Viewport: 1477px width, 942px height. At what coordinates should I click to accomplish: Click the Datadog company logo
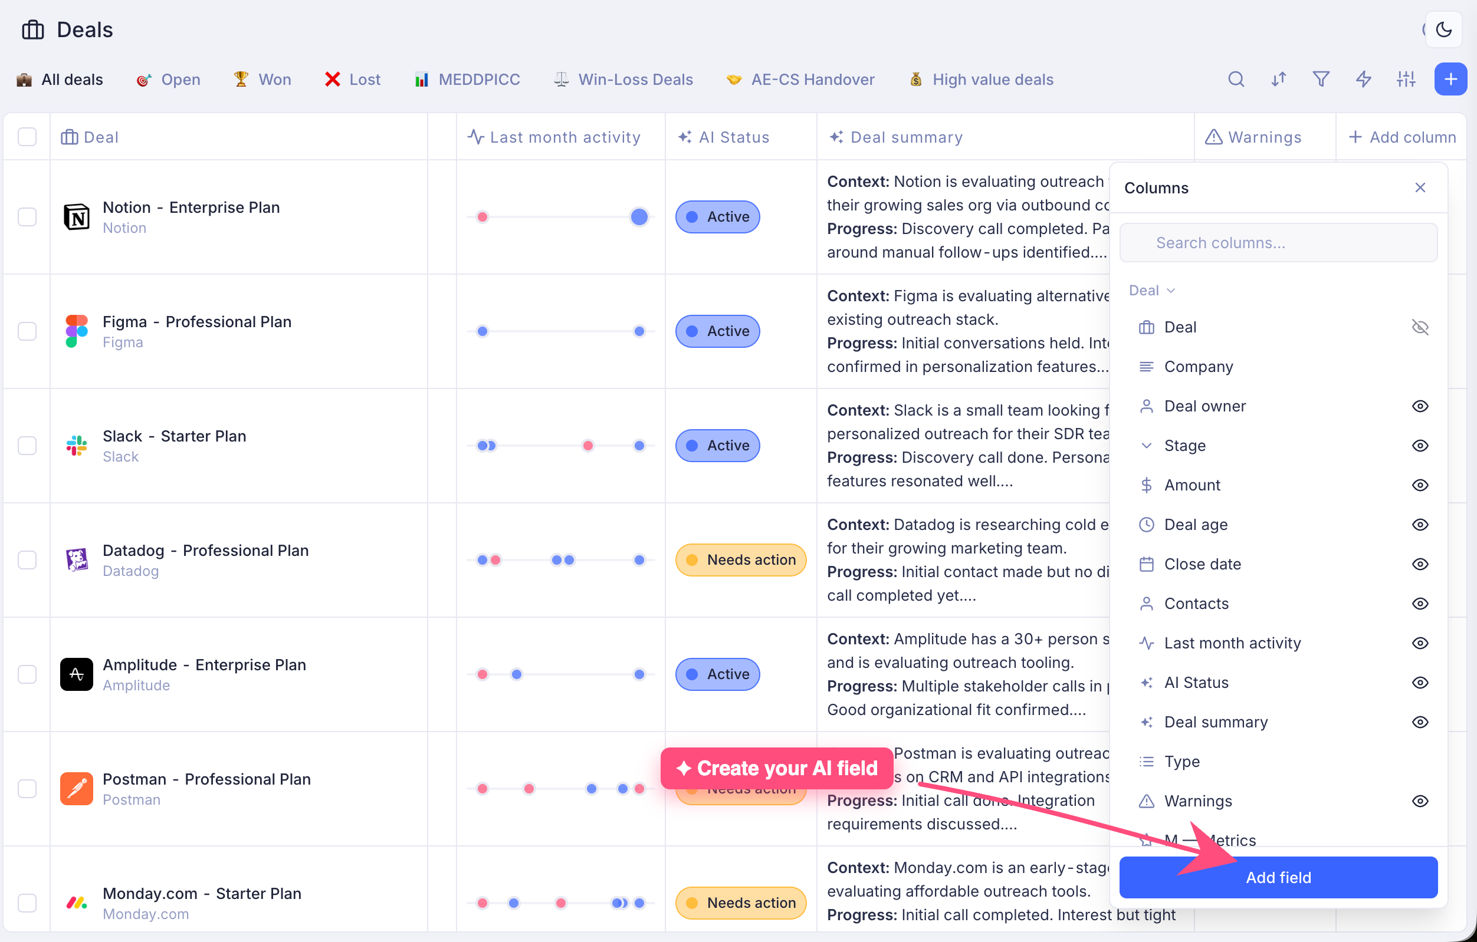77,559
